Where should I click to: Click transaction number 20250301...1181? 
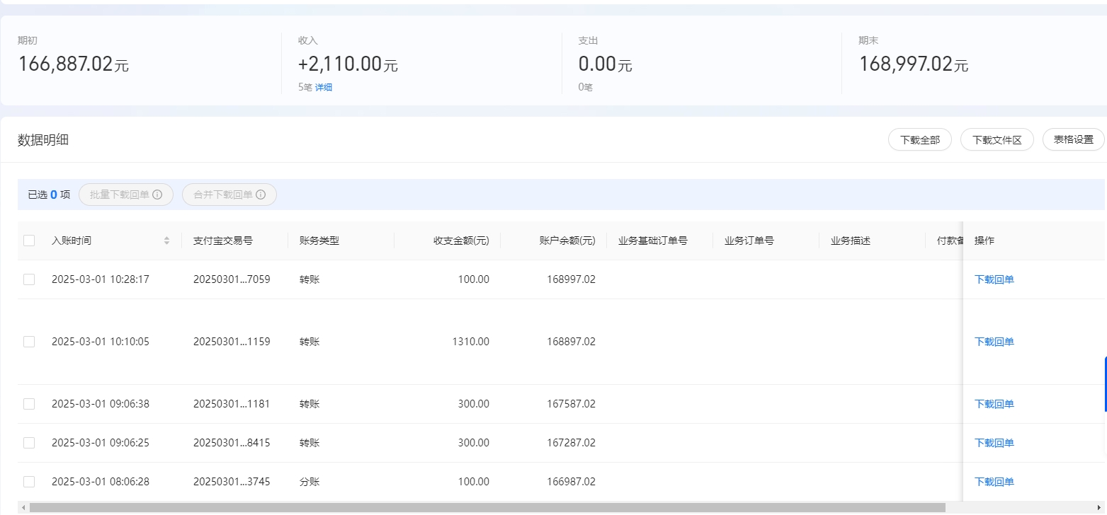pos(232,404)
